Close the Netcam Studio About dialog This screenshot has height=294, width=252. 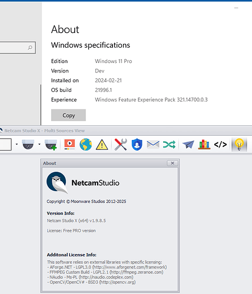(x=173, y=163)
